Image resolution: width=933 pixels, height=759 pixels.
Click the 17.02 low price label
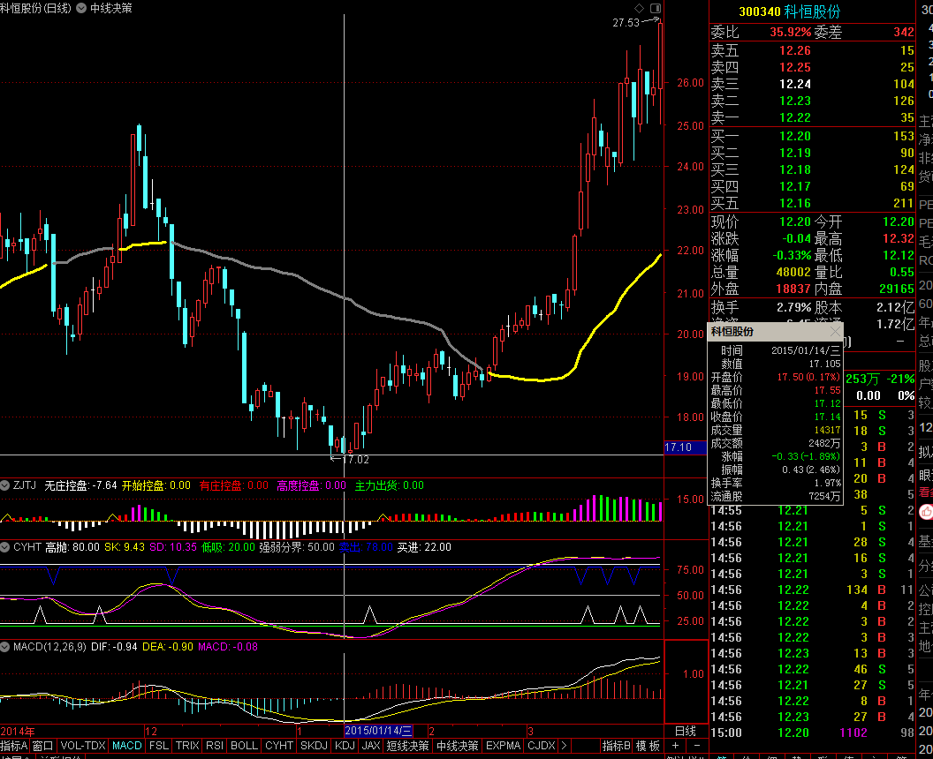(x=356, y=460)
